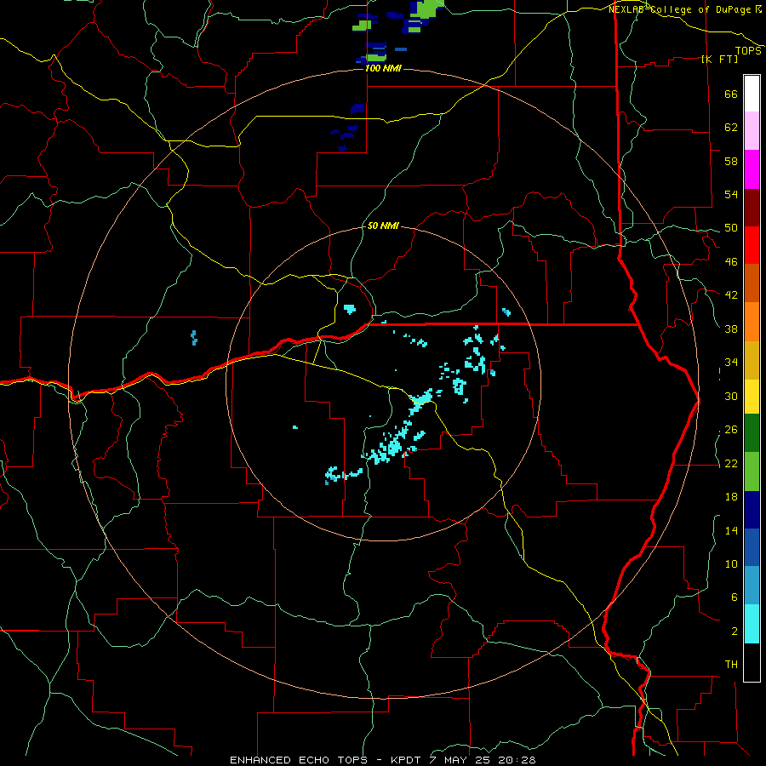Select the 62 legend value
The height and width of the screenshot is (766, 766).
click(731, 128)
